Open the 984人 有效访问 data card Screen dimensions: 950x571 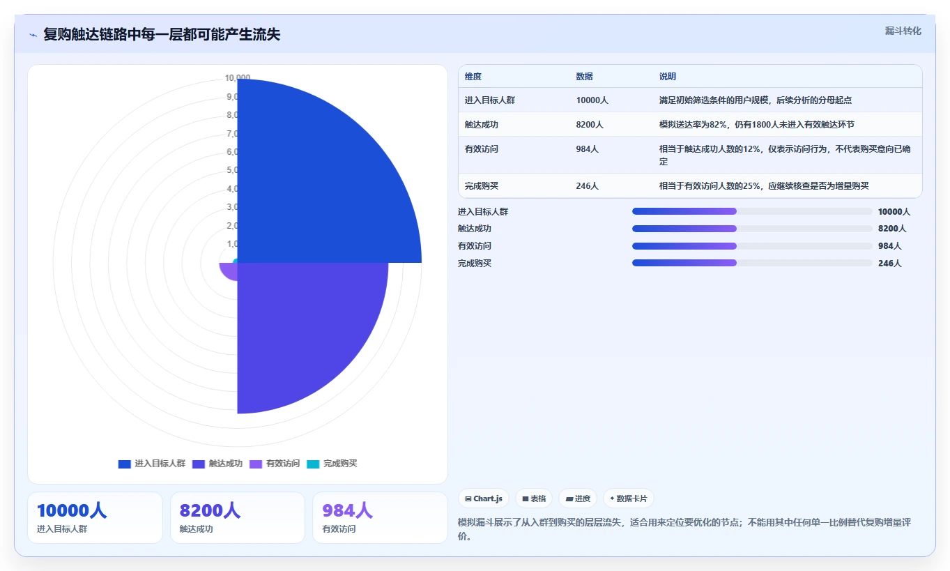pos(380,517)
